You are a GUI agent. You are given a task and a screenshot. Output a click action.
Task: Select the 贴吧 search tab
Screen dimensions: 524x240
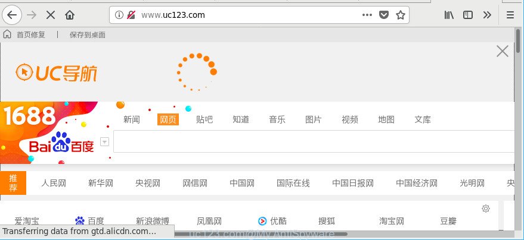(x=204, y=119)
